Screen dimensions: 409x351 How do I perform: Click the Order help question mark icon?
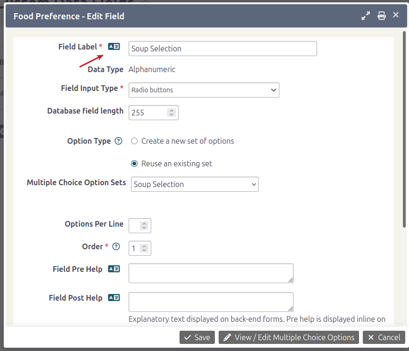(116, 246)
